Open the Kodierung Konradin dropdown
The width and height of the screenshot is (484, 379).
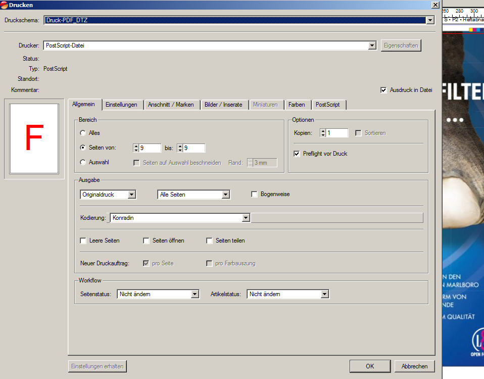pyautogui.click(x=246, y=218)
